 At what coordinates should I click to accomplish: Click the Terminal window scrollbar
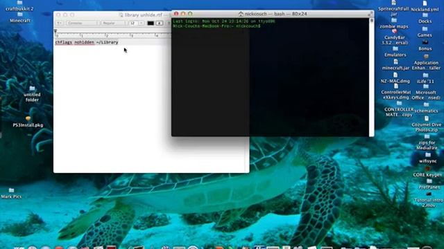372,77
